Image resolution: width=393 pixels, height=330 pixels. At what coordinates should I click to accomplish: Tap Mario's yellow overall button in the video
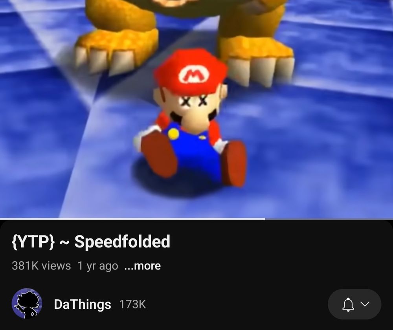point(173,134)
